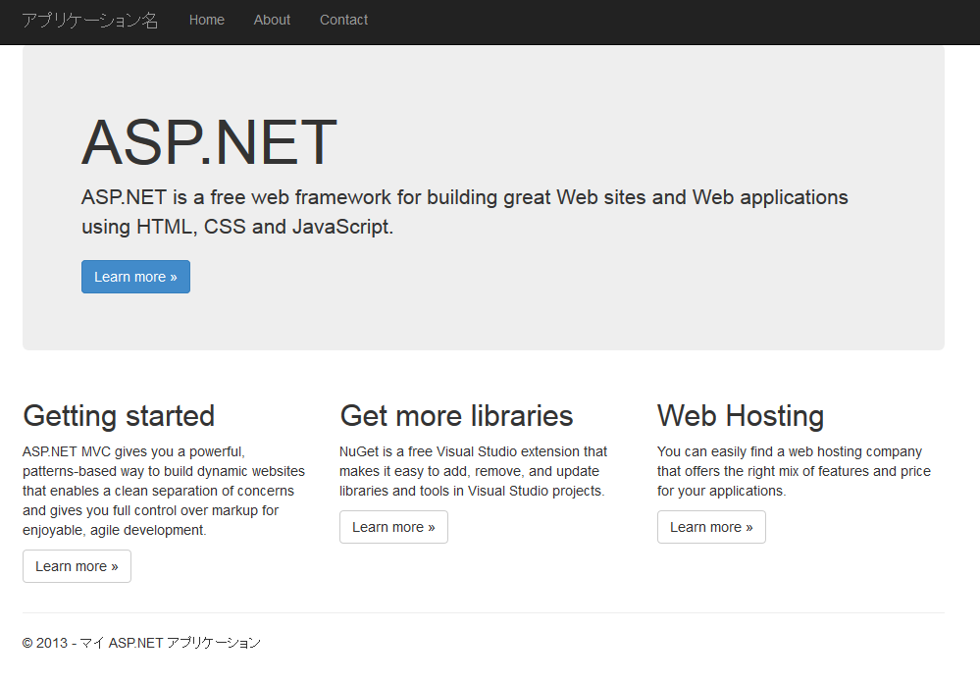Click the web hosting company paragraph
The image size is (980, 683).
pyautogui.click(x=794, y=471)
